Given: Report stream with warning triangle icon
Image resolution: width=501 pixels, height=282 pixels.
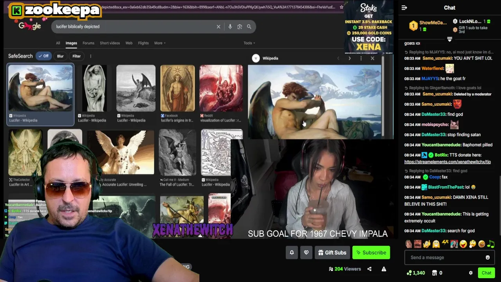Looking at the screenshot, I should pyautogui.click(x=384, y=269).
